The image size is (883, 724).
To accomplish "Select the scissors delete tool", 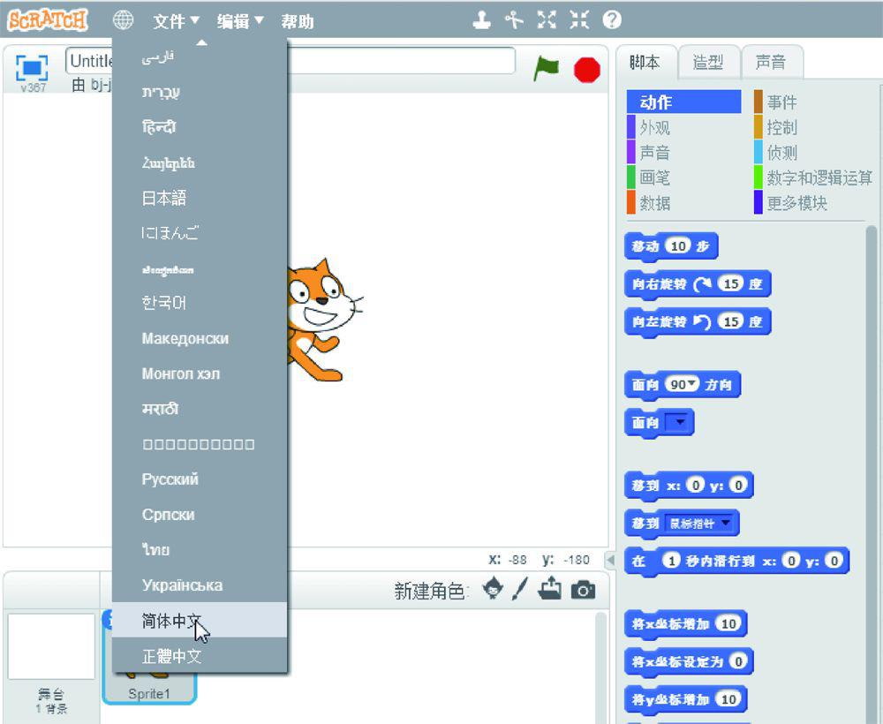I will 514,20.
